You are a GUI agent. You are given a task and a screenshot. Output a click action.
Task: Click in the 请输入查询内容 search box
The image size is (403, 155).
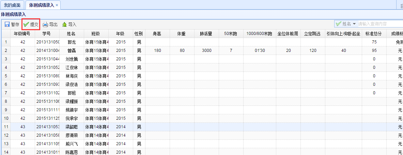378,24
